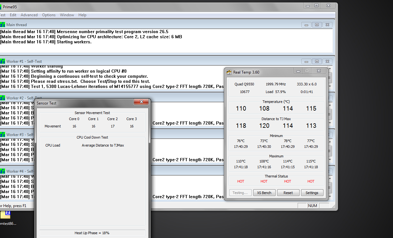Click the Heat Up Phase progress bar
Viewport: 393px width, 238px height.
click(92, 233)
